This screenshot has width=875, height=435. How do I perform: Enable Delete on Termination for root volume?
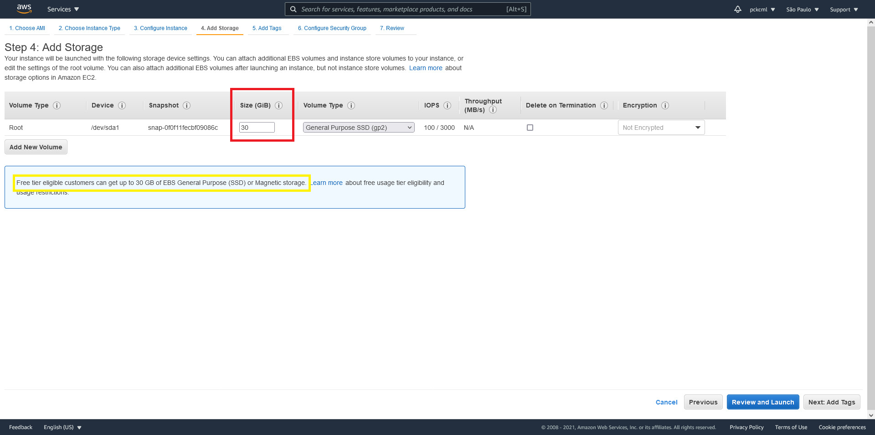[x=530, y=128]
